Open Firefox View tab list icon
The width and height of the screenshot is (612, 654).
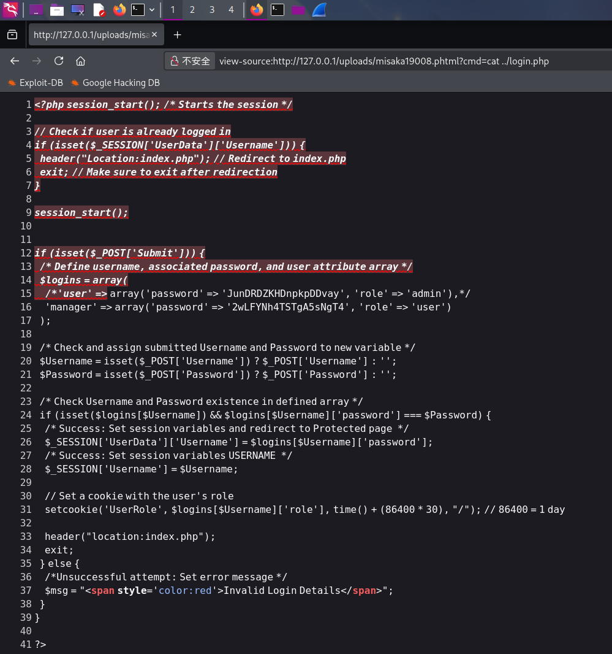coord(12,34)
